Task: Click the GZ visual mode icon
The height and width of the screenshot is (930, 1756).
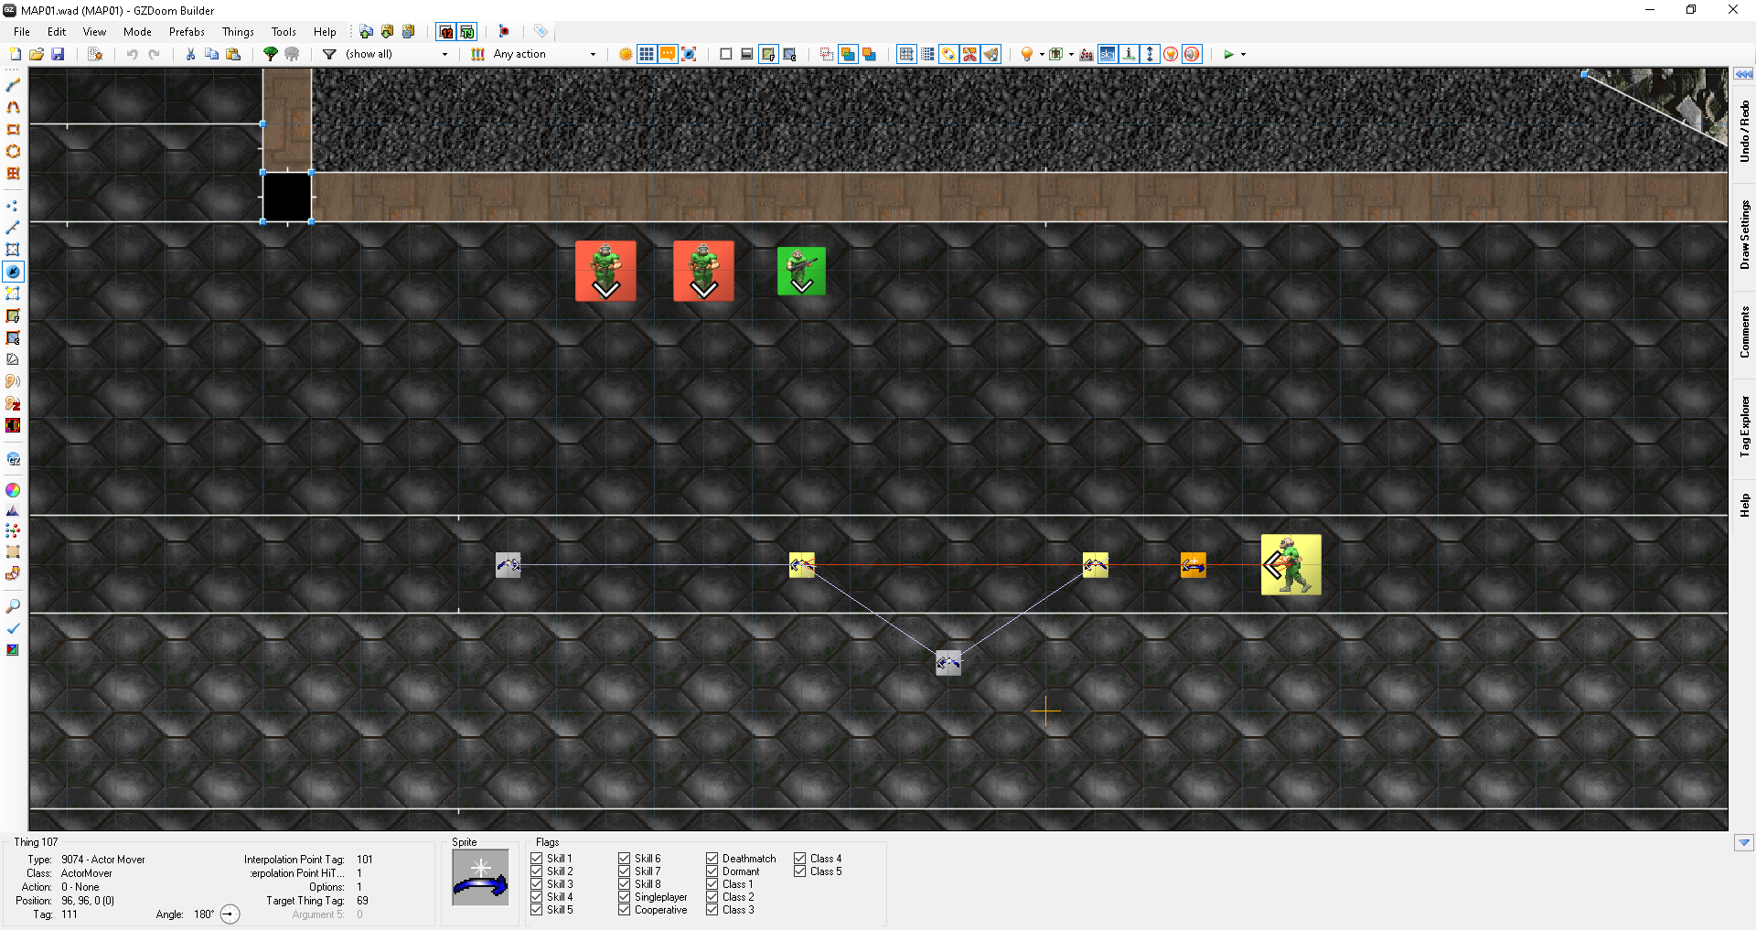Action: pos(13,459)
